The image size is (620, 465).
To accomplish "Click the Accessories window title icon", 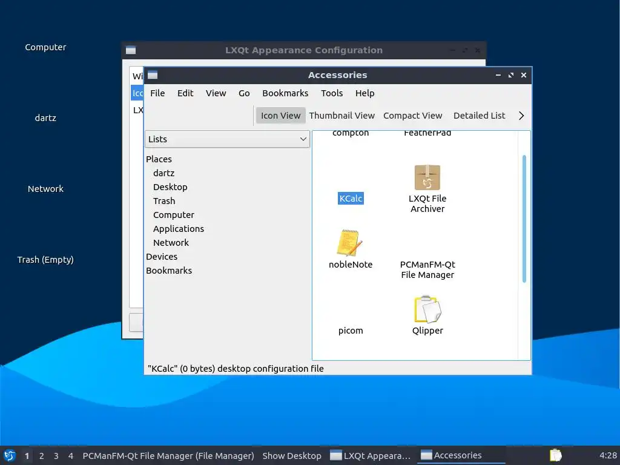I will 153,75.
